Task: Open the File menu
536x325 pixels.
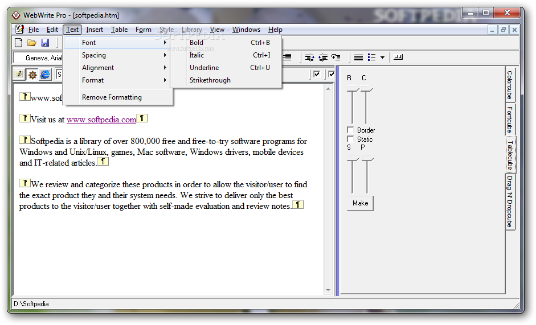Action: tap(34, 30)
